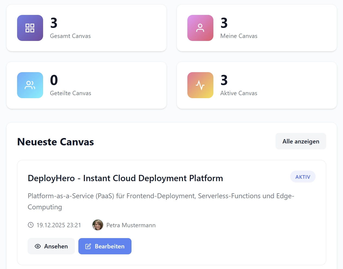This screenshot has height=269, width=343.
Task: Click the purple grid icon on Gesamt Canvas card
Action: click(30, 28)
